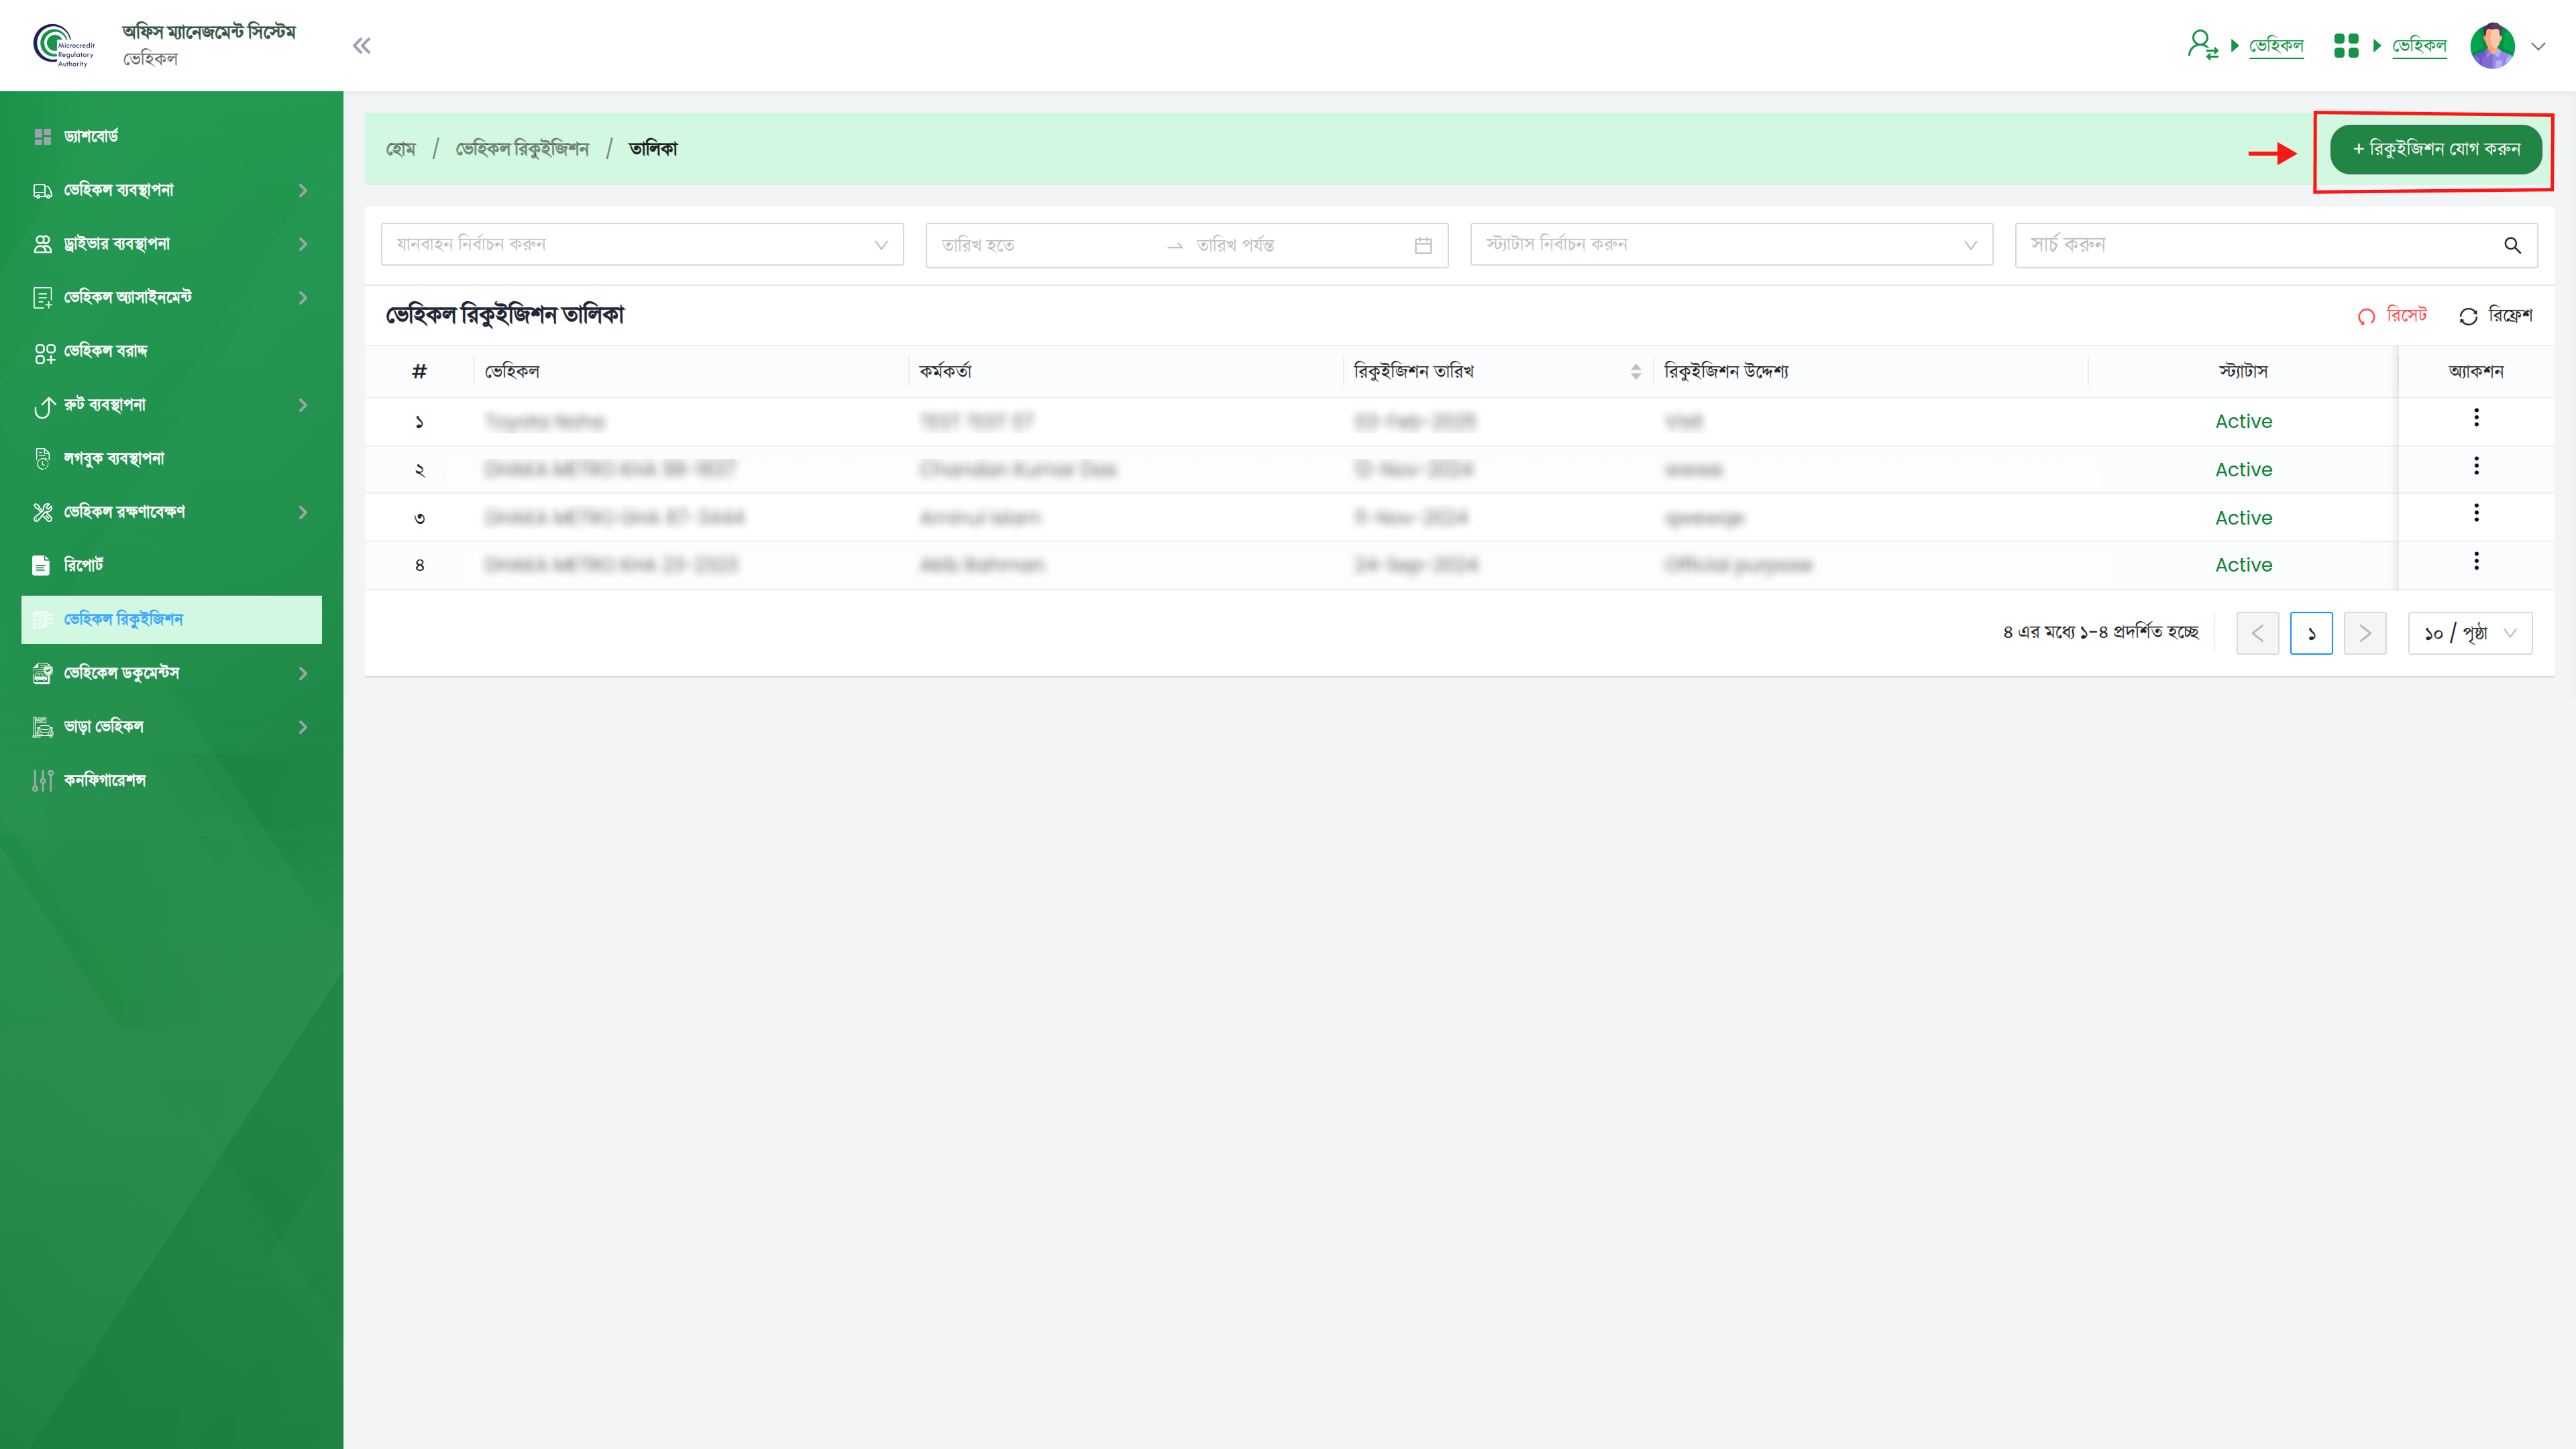Click the ভেহিকেল ডকুমেন্টস sidebar icon
Image resolution: width=2576 pixels, height=1449 pixels.
[x=42, y=673]
